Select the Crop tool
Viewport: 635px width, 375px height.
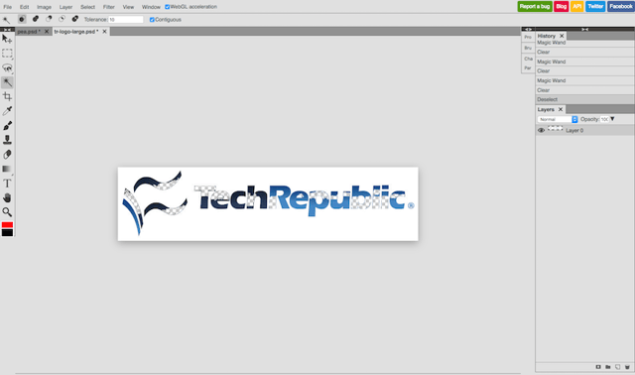7,97
